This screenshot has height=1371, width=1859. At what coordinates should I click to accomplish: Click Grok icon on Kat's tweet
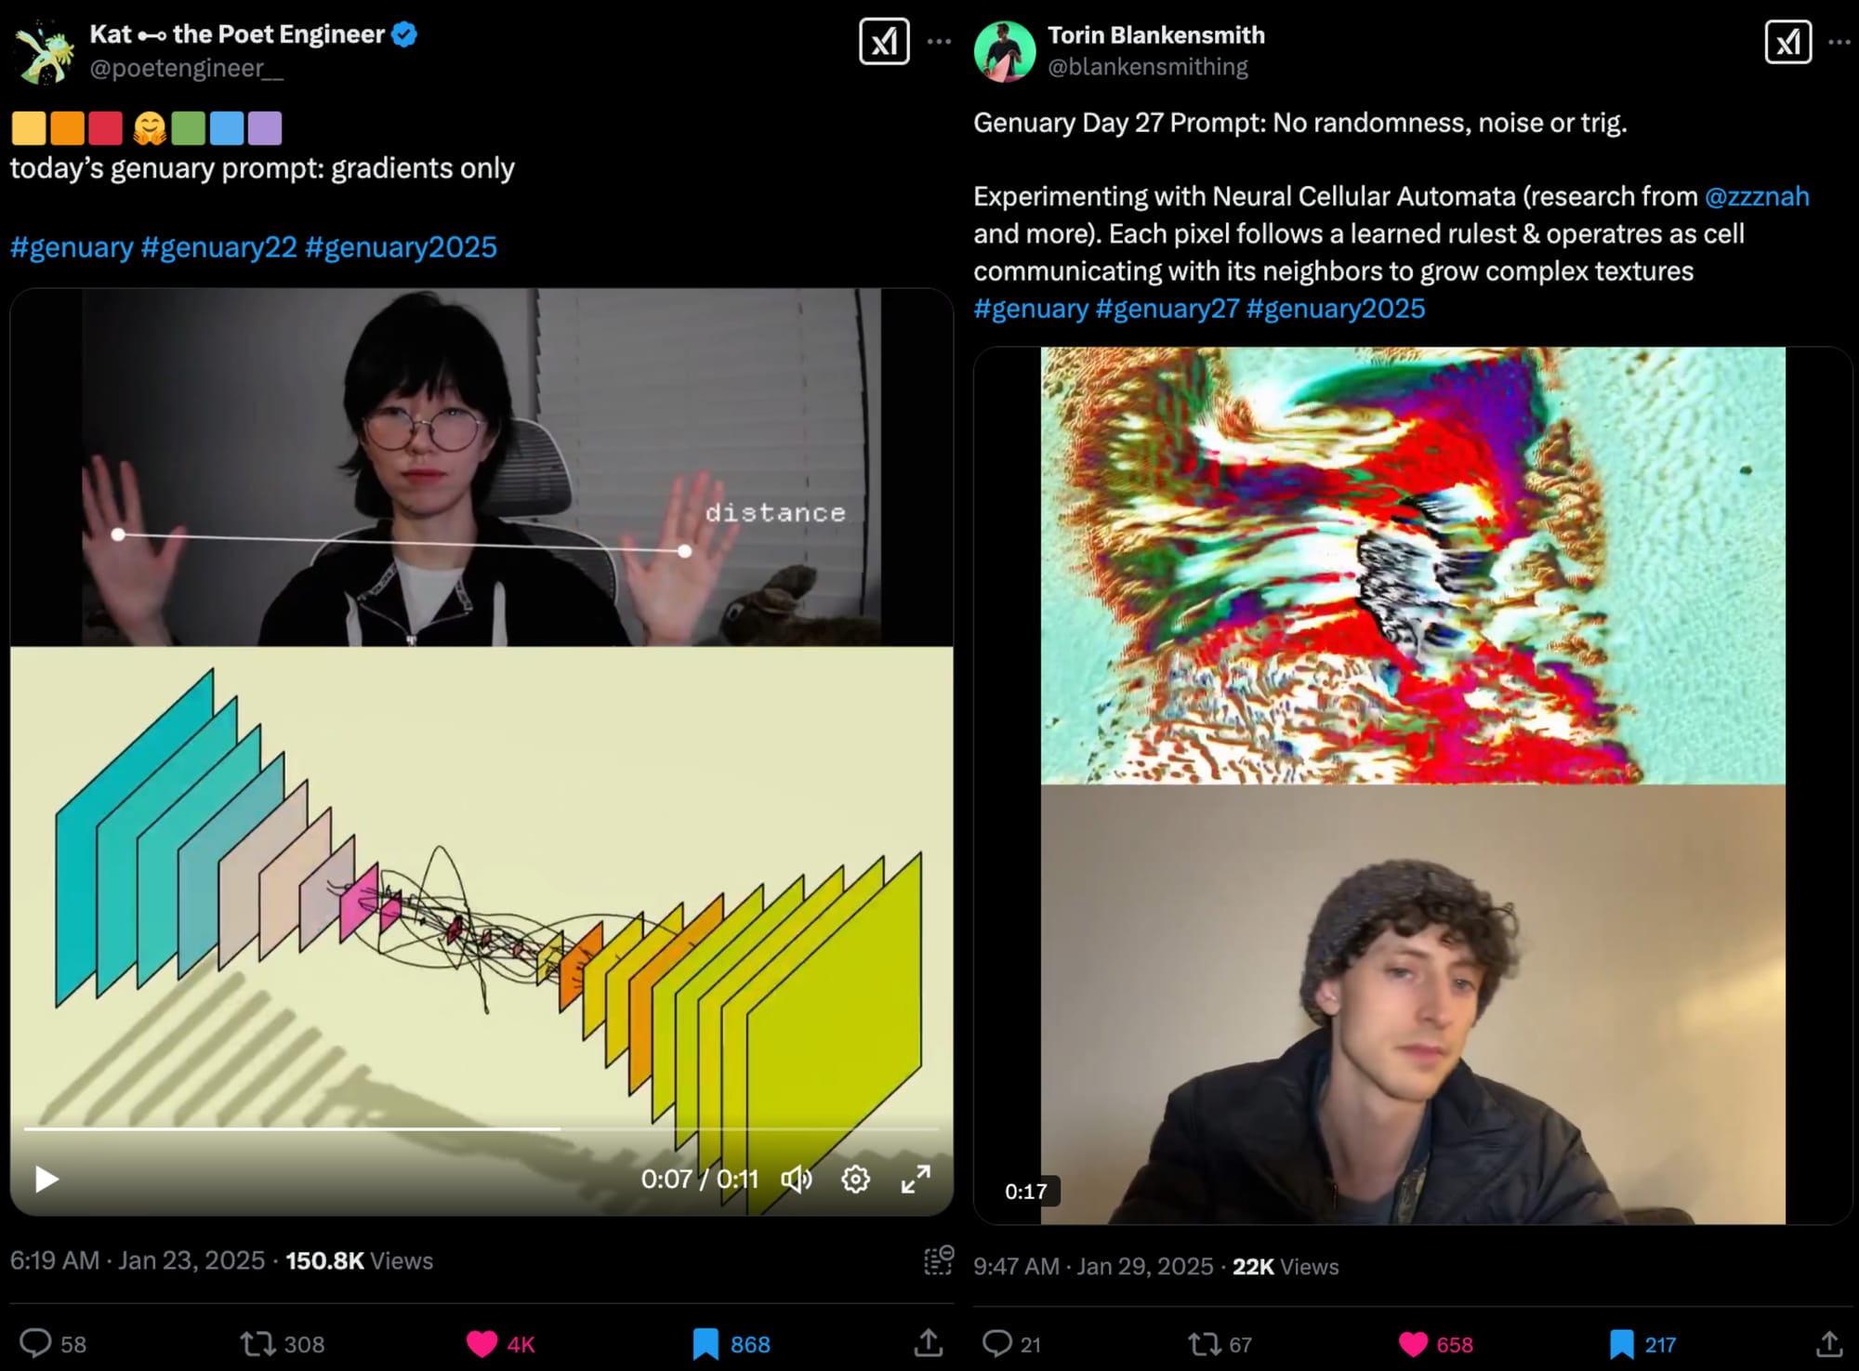coord(884,42)
